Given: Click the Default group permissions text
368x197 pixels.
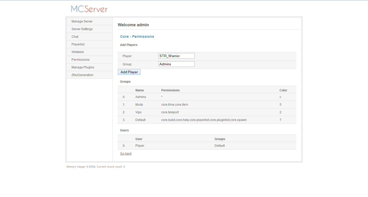Looking at the screenshot, I should pyautogui.click(x=204, y=120).
